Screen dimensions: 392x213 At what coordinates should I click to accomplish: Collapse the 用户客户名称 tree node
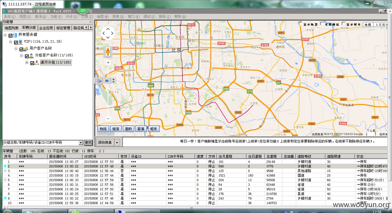click(x=16, y=49)
